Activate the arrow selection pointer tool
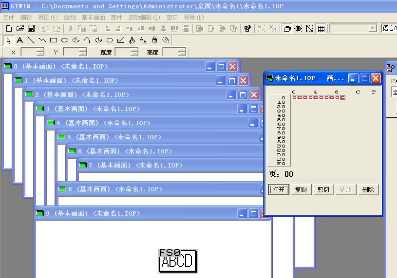 [x=9, y=40]
